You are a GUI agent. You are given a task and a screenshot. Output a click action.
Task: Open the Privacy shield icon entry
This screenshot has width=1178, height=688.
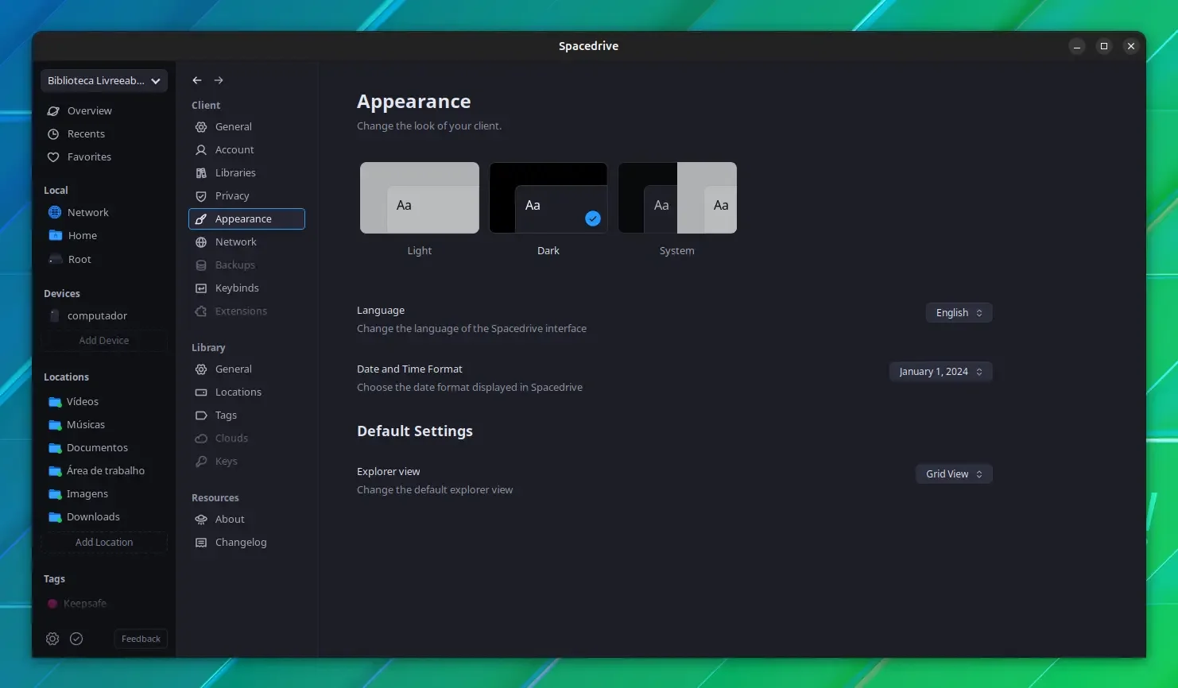tap(201, 196)
